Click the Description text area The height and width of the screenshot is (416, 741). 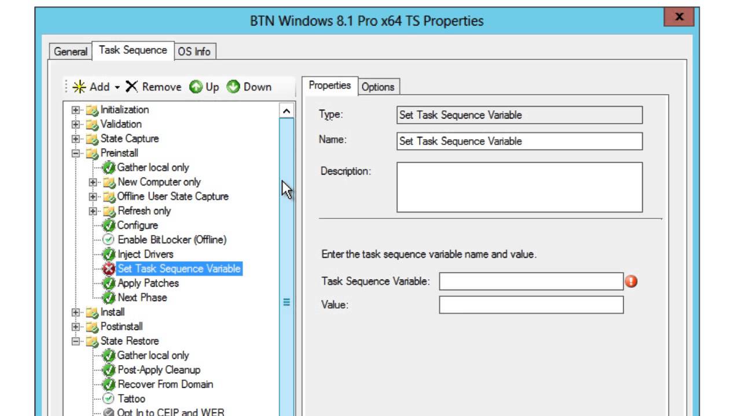pyautogui.click(x=519, y=187)
